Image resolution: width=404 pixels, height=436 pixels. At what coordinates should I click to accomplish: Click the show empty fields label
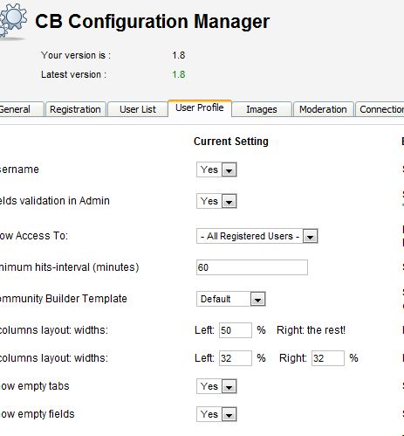(x=38, y=414)
